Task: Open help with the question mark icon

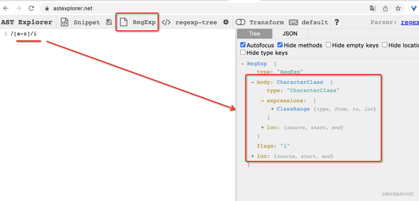Action: (x=337, y=22)
